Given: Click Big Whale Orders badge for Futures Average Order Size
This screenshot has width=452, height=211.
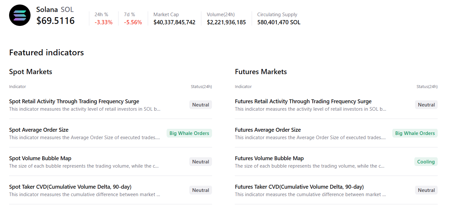Looking at the screenshot, I should point(415,133).
